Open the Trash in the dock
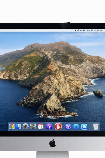The width and height of the screenshot is (105, 158). point(96,127)
